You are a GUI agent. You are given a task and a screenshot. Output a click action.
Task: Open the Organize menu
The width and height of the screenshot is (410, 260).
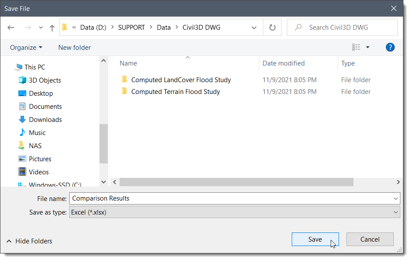26,48
